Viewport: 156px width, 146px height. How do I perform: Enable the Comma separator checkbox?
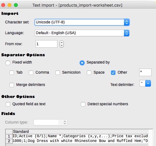(31, 73)
